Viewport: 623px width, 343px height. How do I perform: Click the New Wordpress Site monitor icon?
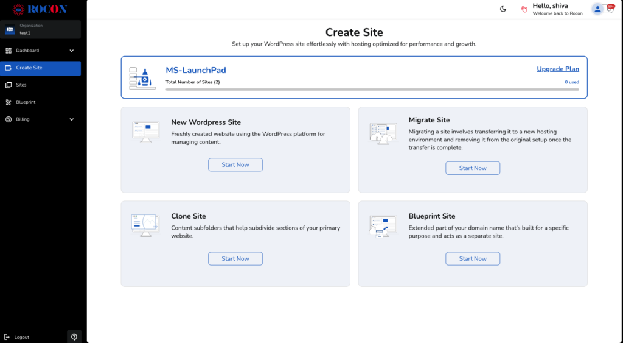coord(146,132)
